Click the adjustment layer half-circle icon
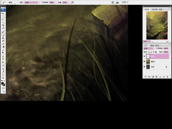 [x=156, y=77]
